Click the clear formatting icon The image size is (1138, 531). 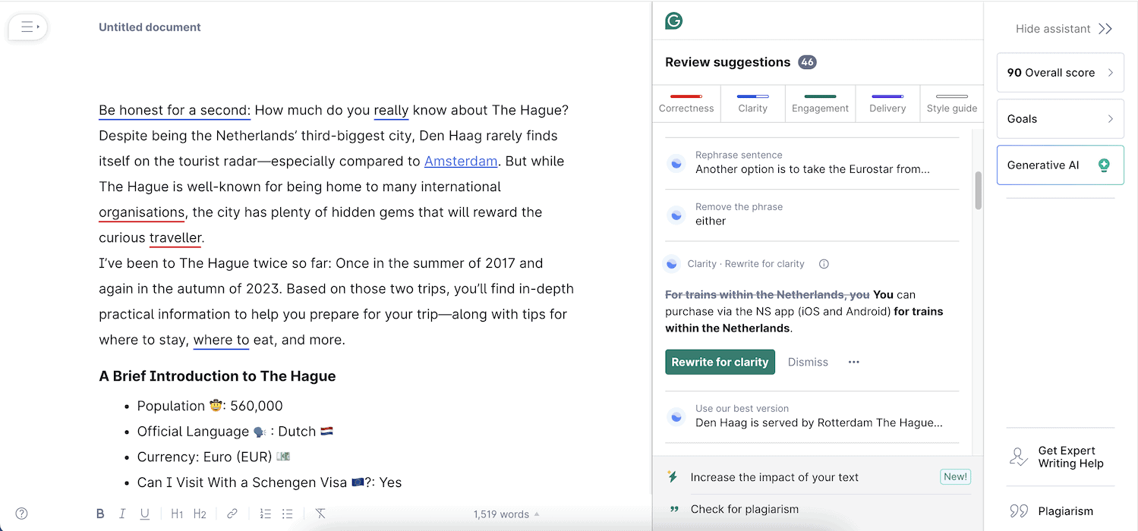pyautogui.click(x=320, y=514)
